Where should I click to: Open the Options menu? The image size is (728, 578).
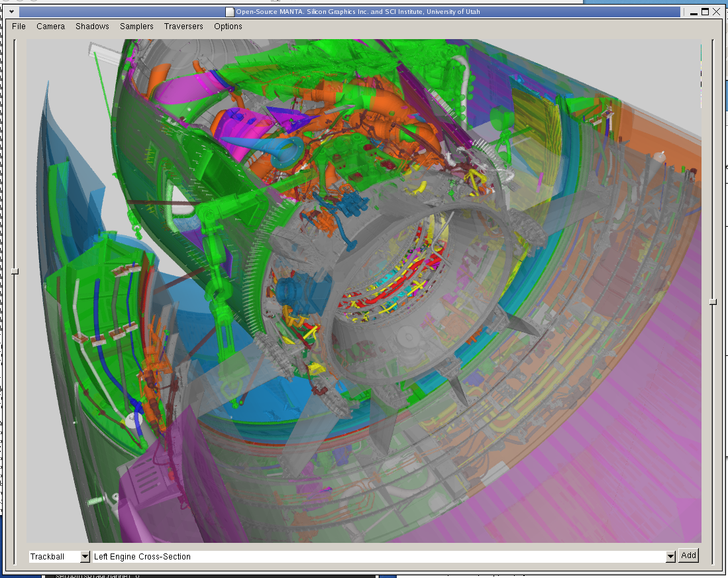point(228,27)
